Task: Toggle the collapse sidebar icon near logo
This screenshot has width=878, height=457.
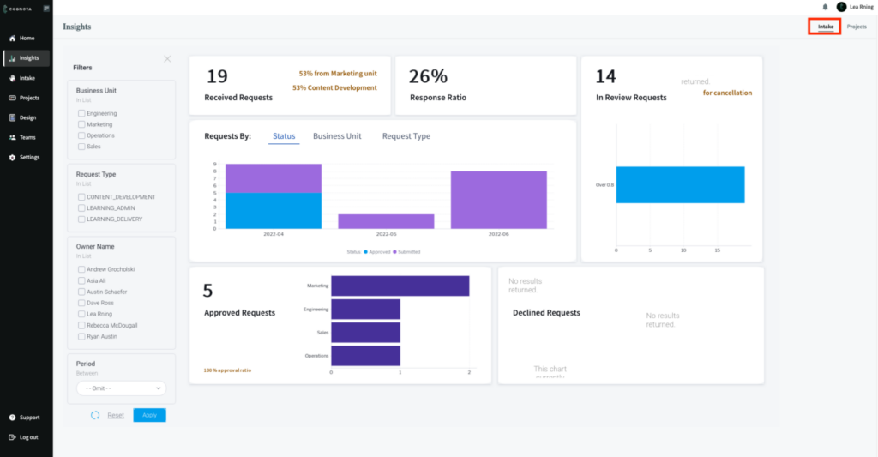Action: click(x=45, y=8)
